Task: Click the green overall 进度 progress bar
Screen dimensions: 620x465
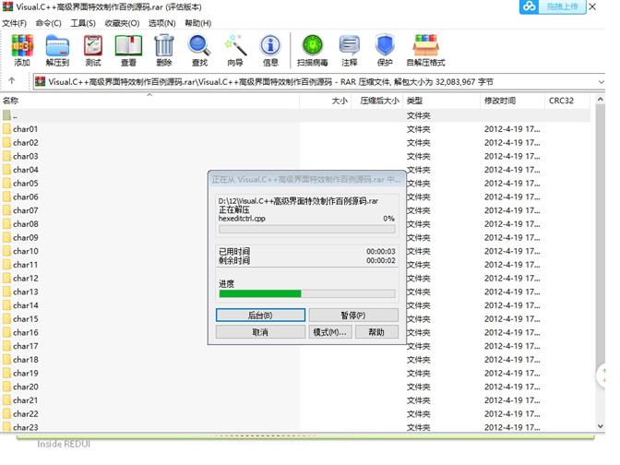Action: pyautogui.click(x=307, y=293)
